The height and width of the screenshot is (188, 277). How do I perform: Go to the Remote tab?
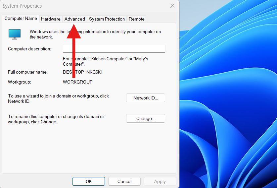(x=136, y=19)
